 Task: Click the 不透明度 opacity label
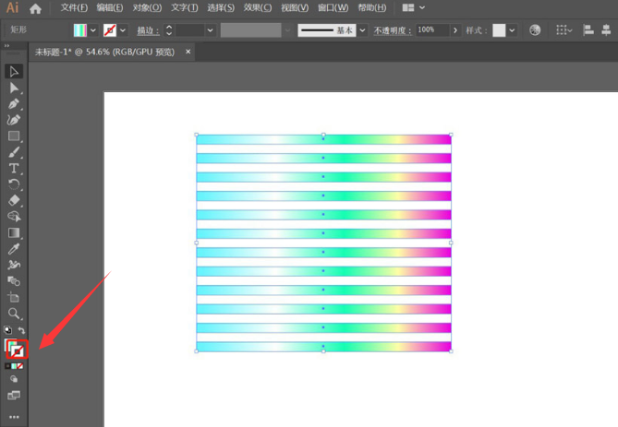pos(393,30)
